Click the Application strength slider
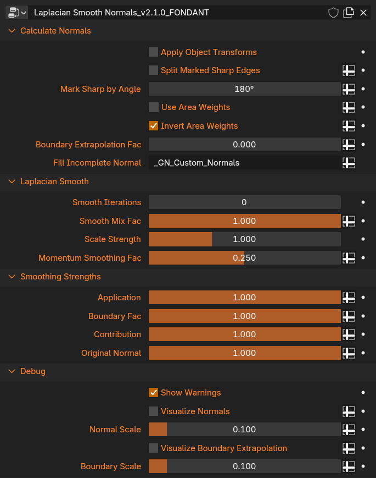This screenshot has height=478, width=376. pos(245,298)
